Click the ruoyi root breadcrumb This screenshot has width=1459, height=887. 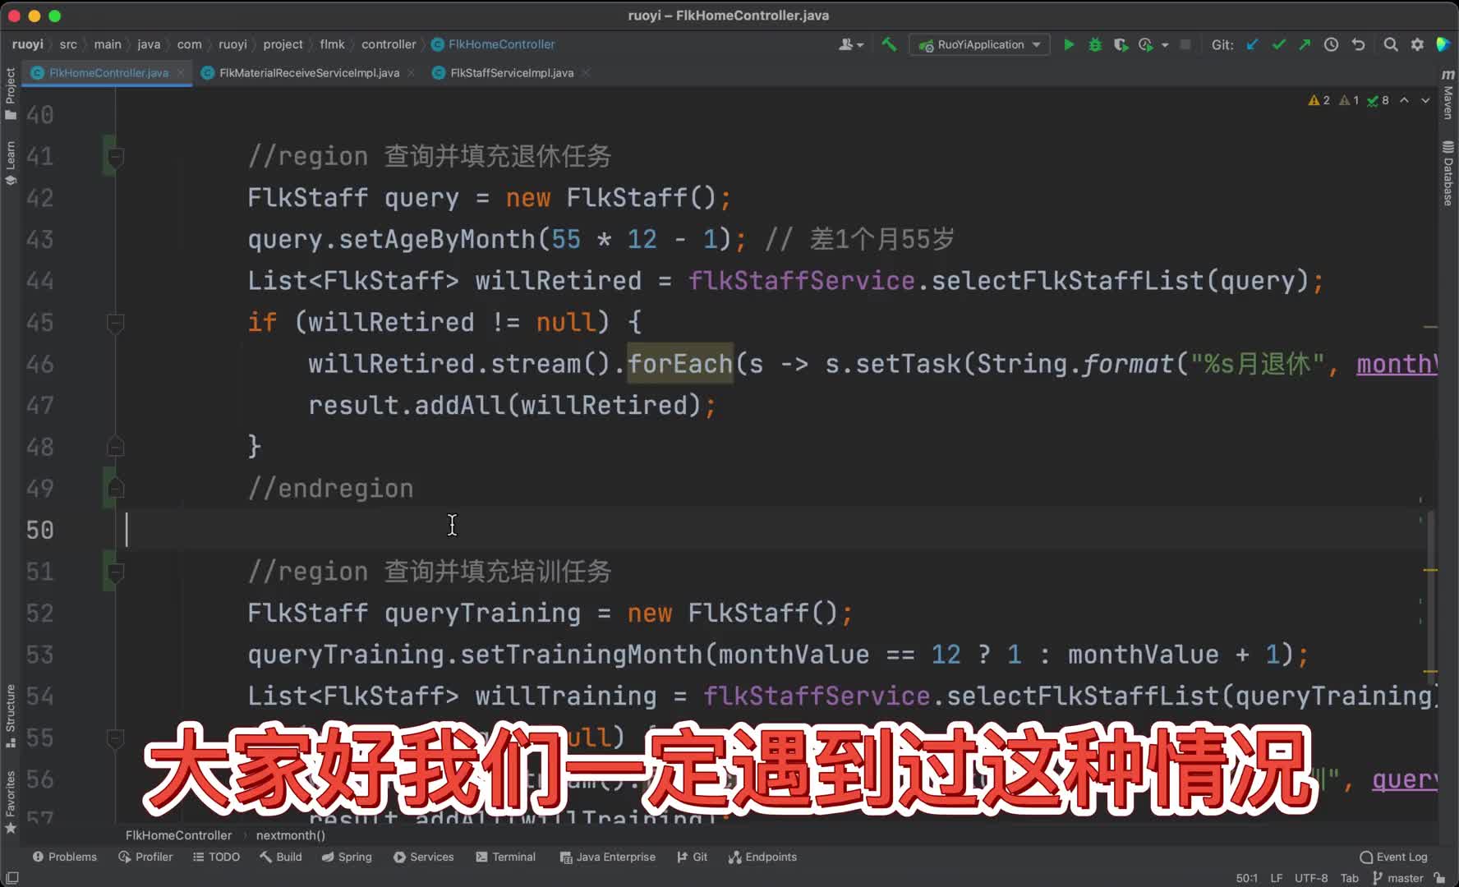click(x=28, y=44)
